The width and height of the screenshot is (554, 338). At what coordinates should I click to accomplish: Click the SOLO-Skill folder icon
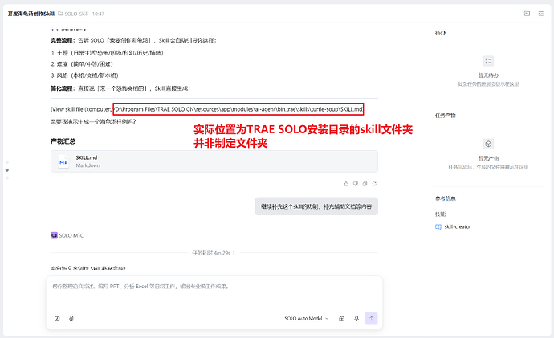pos(60,14)
